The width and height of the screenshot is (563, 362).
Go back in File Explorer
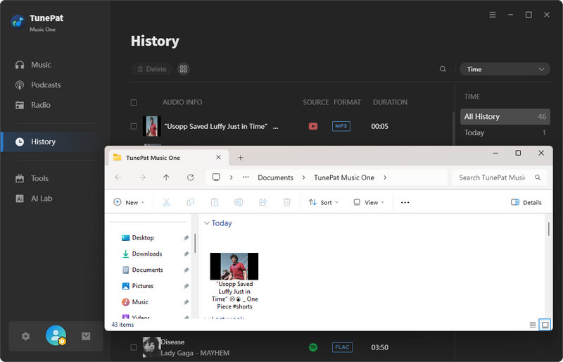coord(118,177)
